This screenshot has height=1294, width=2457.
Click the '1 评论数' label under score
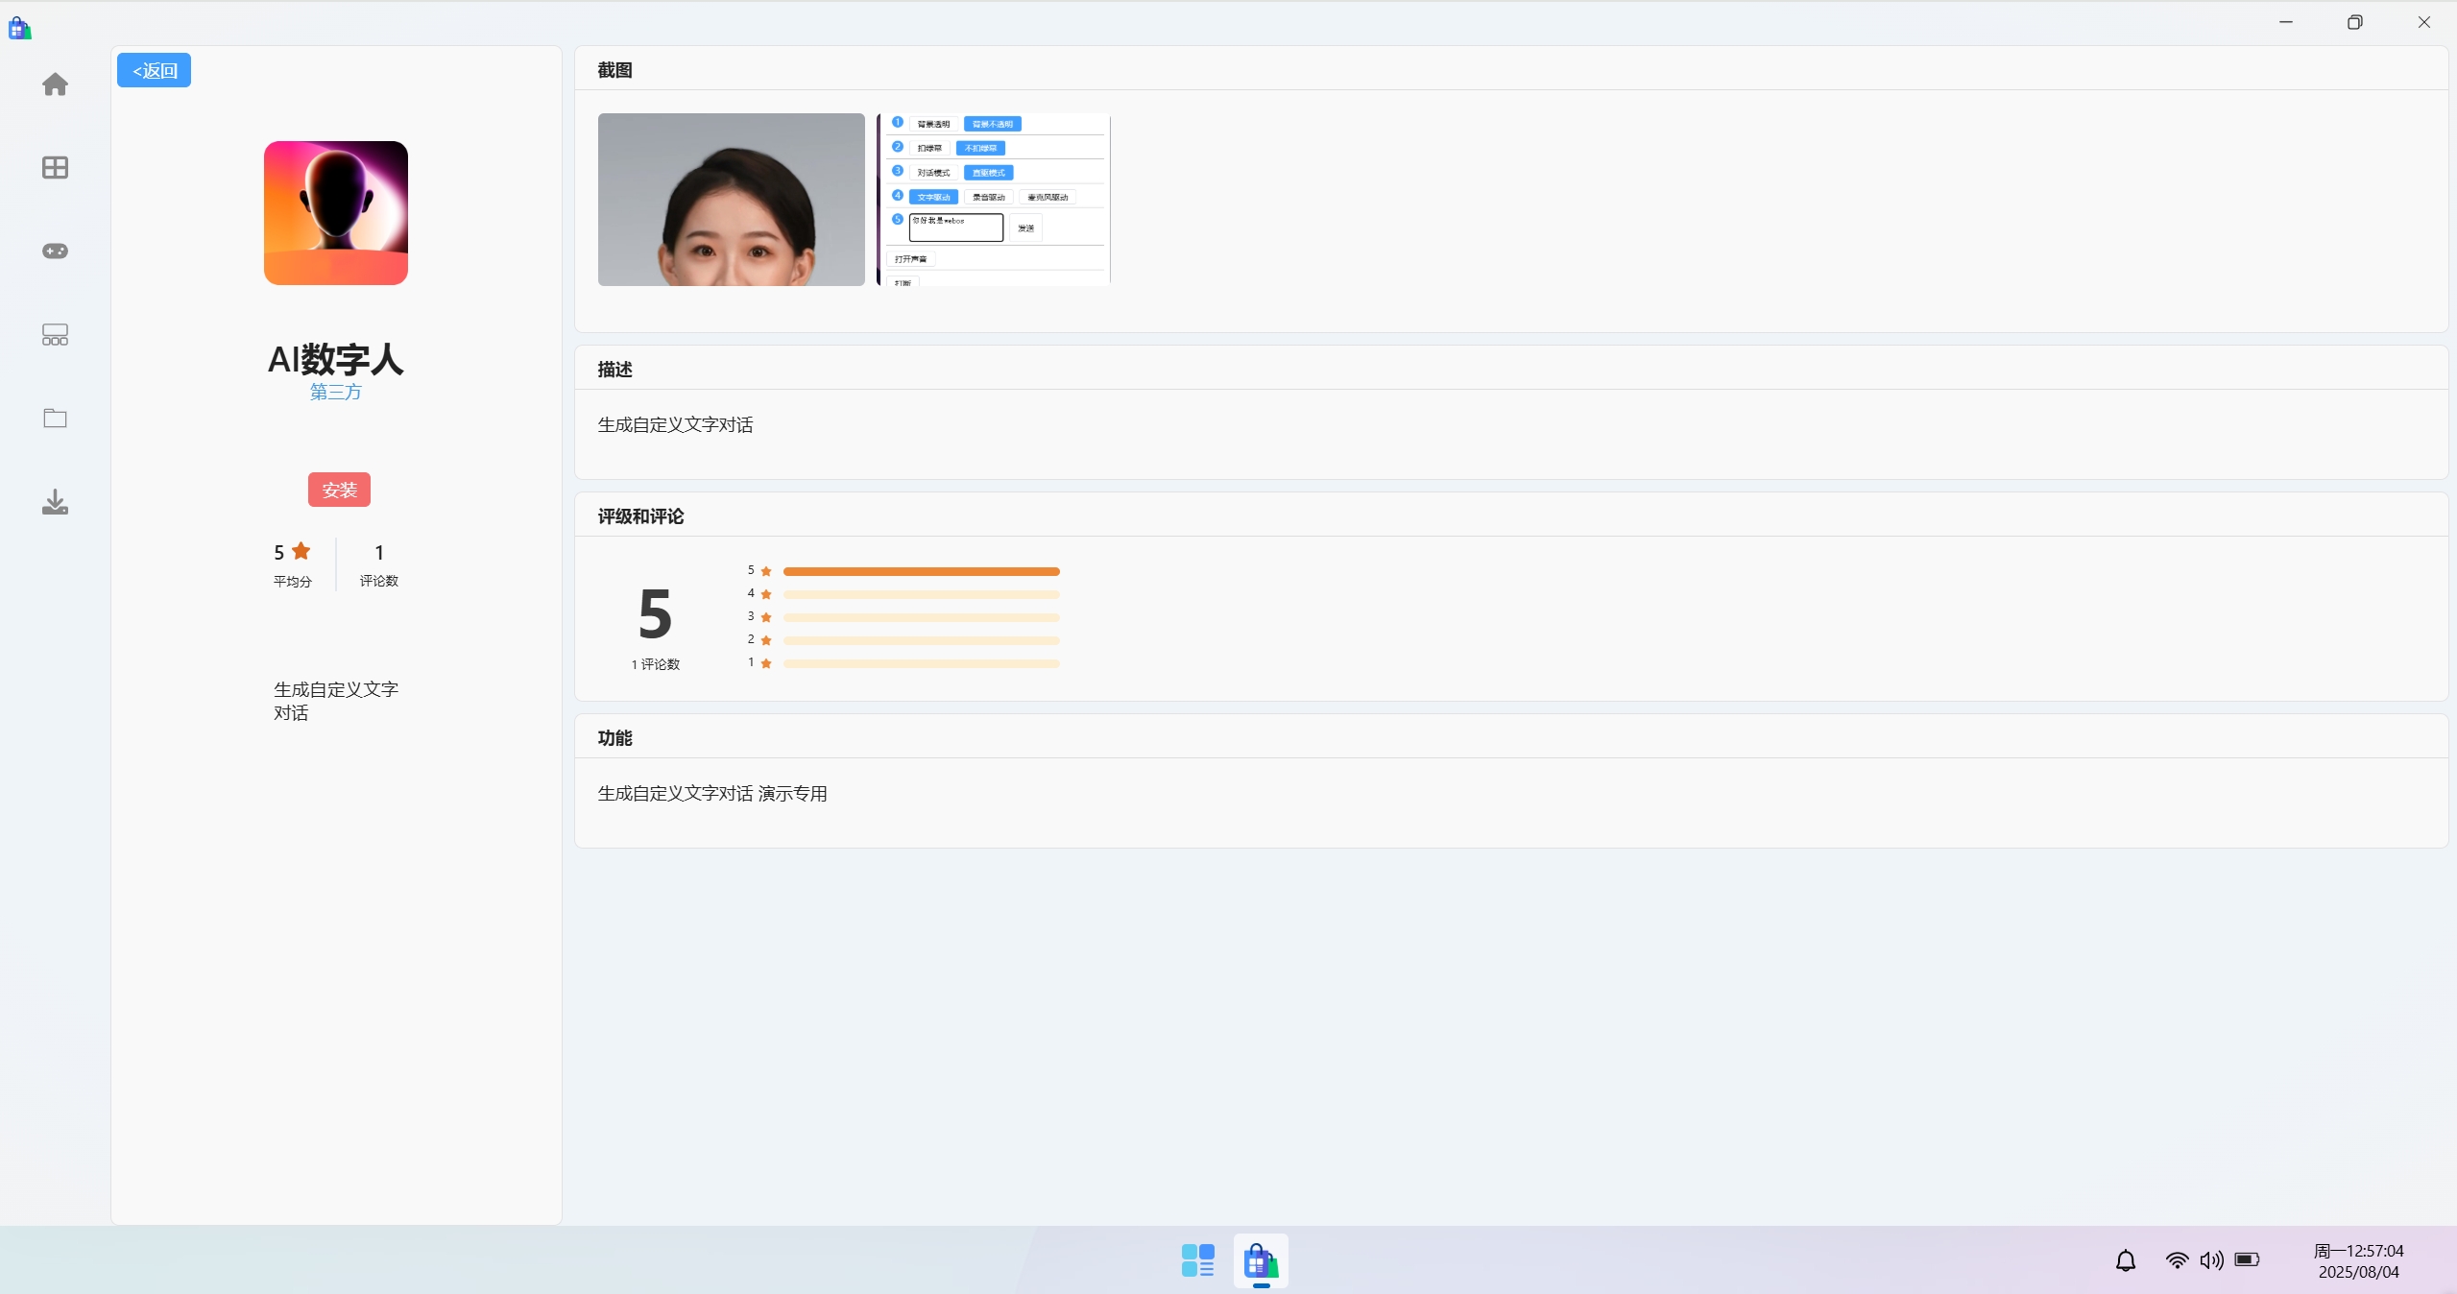click(x=656, y=664)
